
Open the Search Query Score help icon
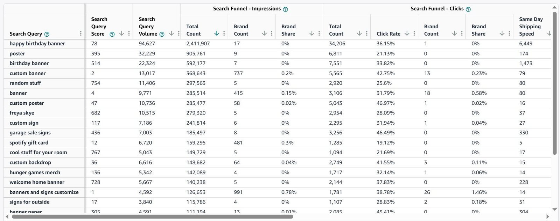[x=112, y=34]
